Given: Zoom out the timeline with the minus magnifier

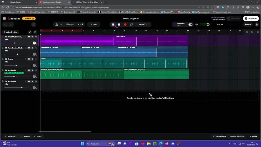Looking at the screenshot, I should coord(252,32).
